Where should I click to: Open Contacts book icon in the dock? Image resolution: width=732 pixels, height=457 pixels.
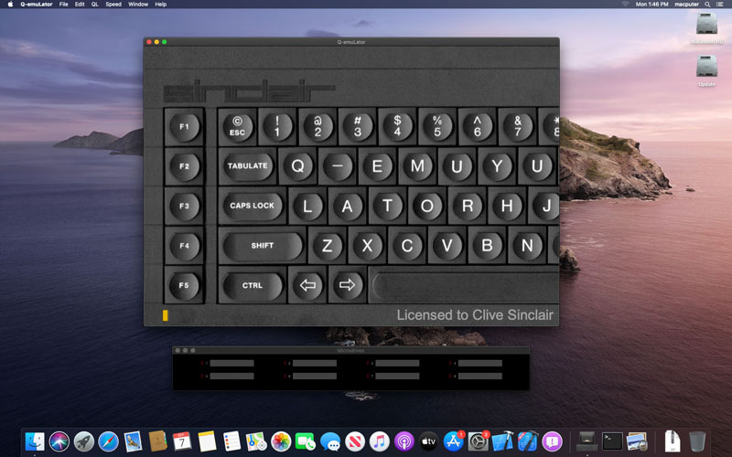[157, 441]
